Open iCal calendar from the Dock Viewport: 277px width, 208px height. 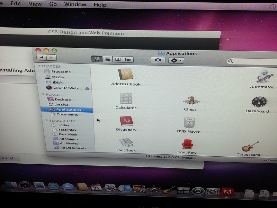tap(96, 188)
